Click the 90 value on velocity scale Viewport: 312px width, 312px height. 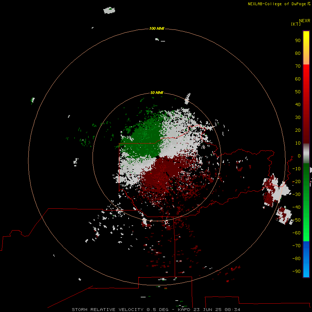point(298,41)
